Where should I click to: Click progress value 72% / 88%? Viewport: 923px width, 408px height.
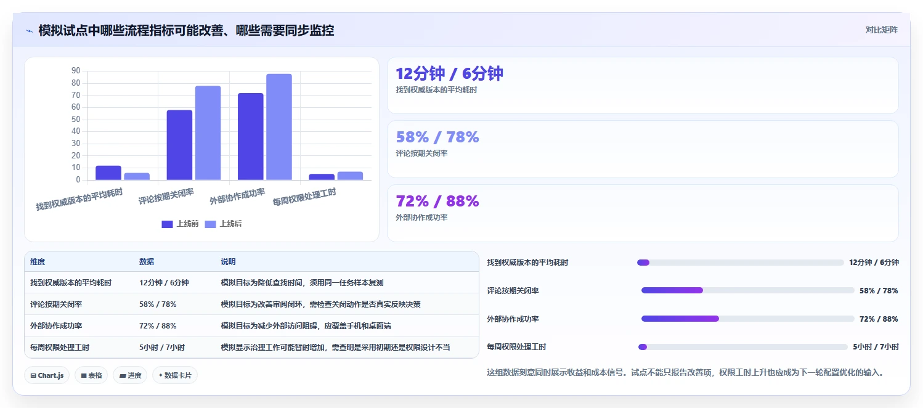[879, 319]
